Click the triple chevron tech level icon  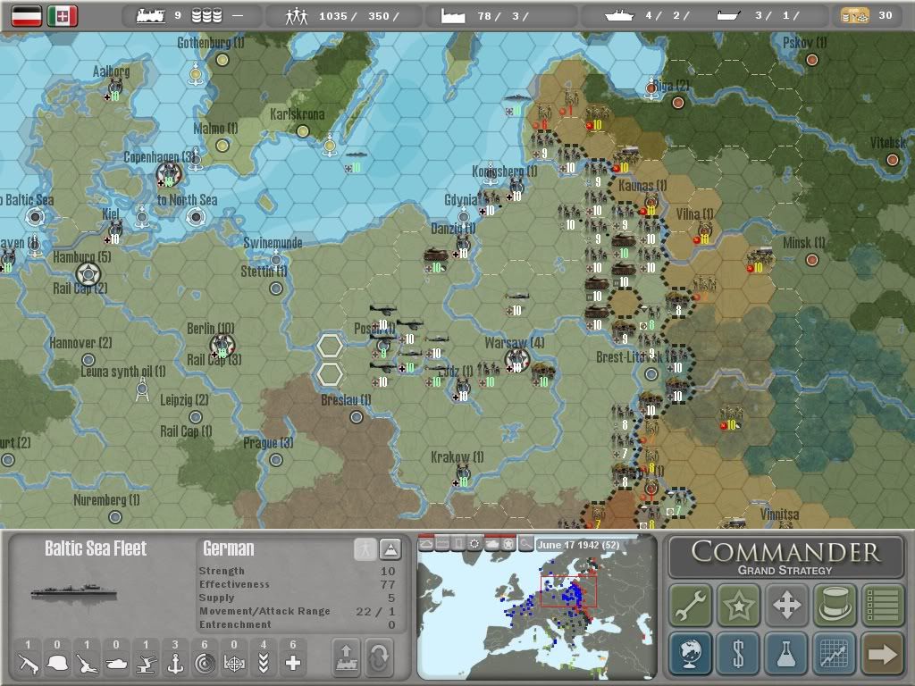click(264, 664)
